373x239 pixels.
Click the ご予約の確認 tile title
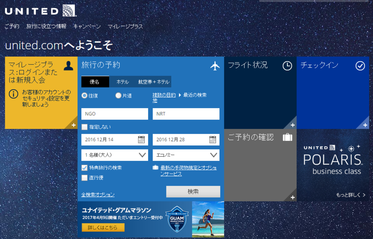[x=251, y=137]
